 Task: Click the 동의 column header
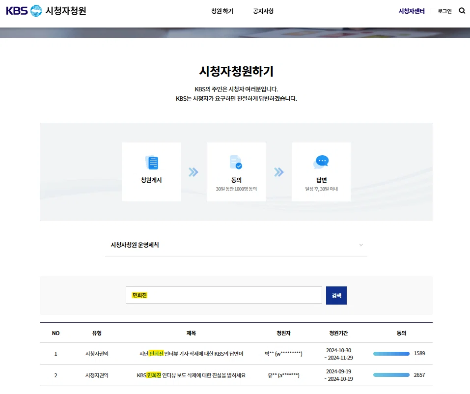pos(401,333)
